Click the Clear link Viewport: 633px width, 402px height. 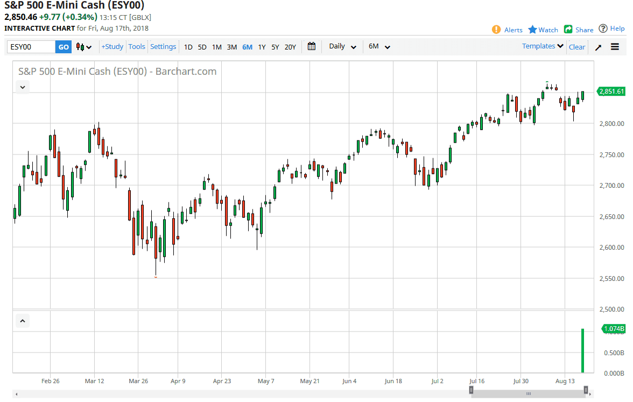(576, 47)
